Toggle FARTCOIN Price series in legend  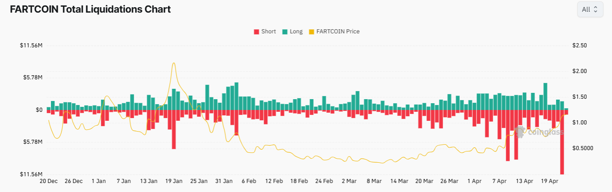tap(334, 32)
